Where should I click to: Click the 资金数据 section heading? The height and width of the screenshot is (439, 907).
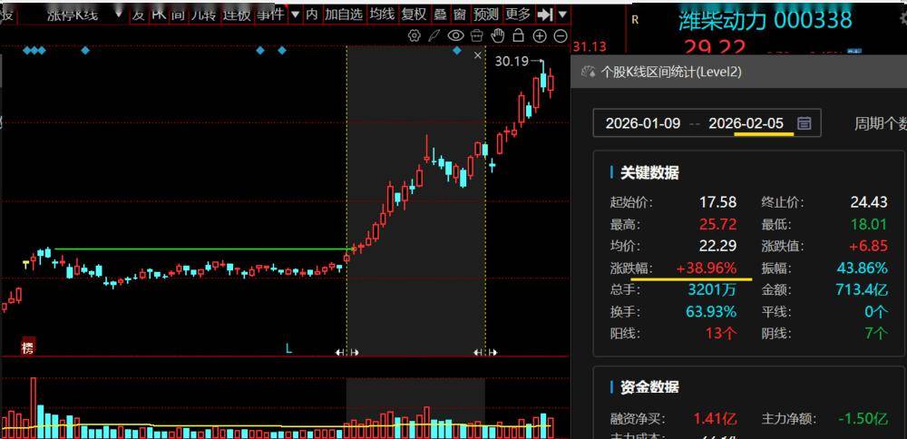click(649, 387)
